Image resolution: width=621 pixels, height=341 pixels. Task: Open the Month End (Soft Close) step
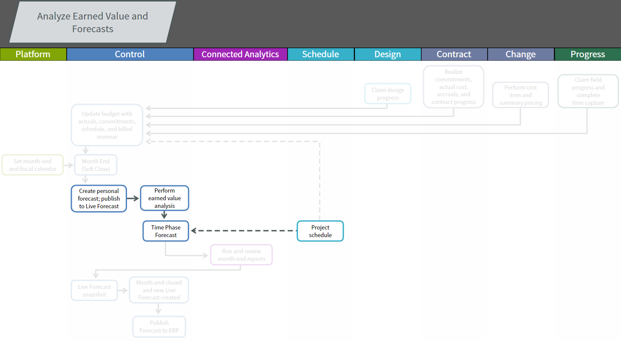pyautogui.click(x=96, y=165)
